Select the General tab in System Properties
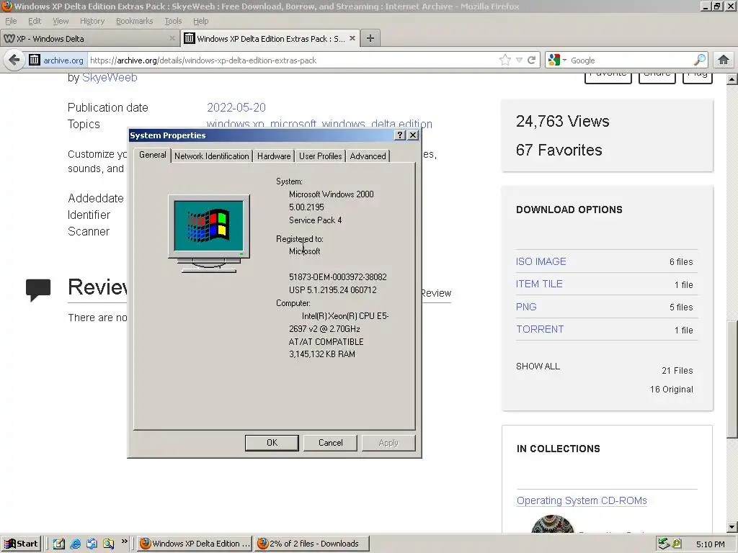The width and height of the screenshot is (738, 553). [x=153, y=156]
